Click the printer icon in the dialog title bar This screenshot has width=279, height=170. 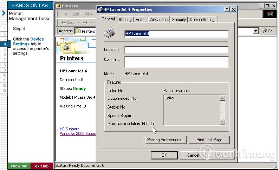point(100,9)
